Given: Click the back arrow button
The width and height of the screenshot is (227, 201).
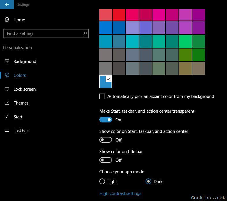Looking at the screenshot, I should [7, 5].
